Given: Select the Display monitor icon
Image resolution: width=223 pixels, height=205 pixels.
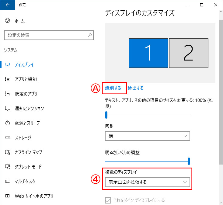Looking at the screenshot, I should pos(8,64).
